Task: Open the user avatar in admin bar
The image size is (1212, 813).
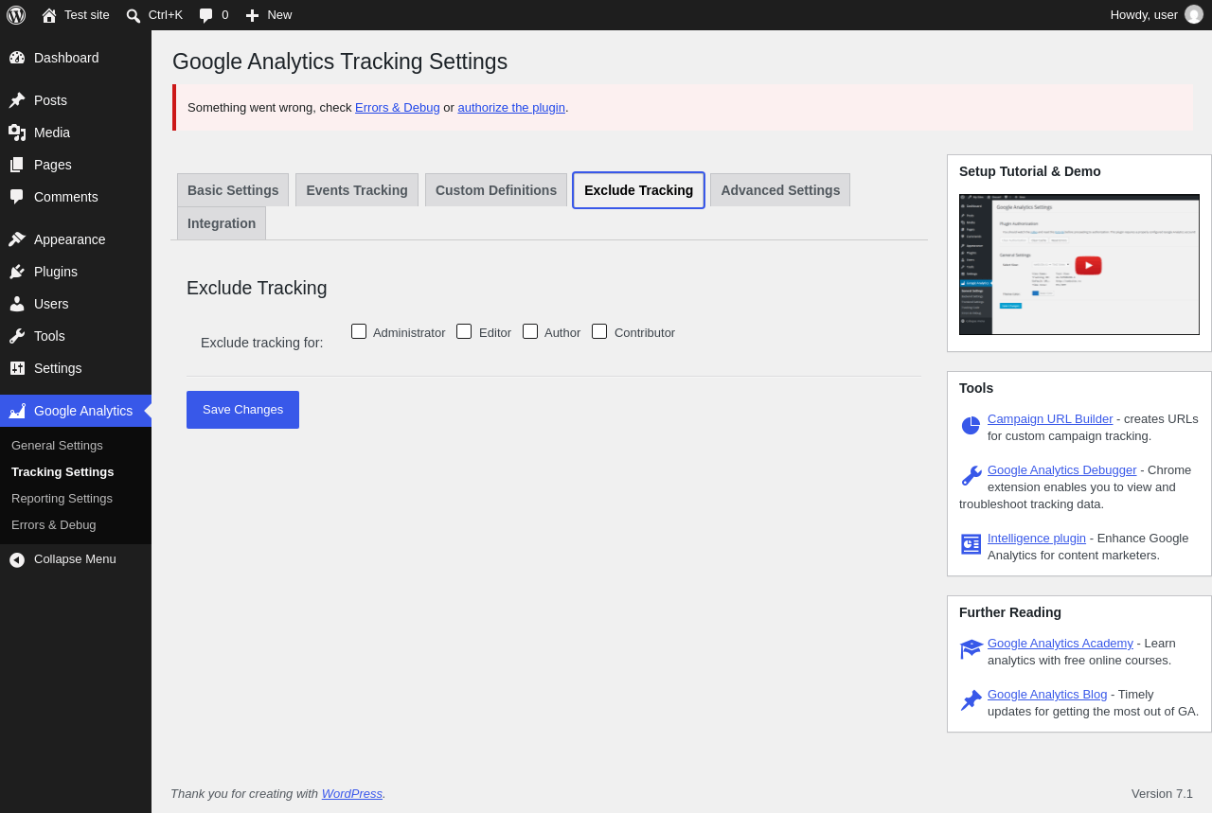Action: coord(1194,14)
